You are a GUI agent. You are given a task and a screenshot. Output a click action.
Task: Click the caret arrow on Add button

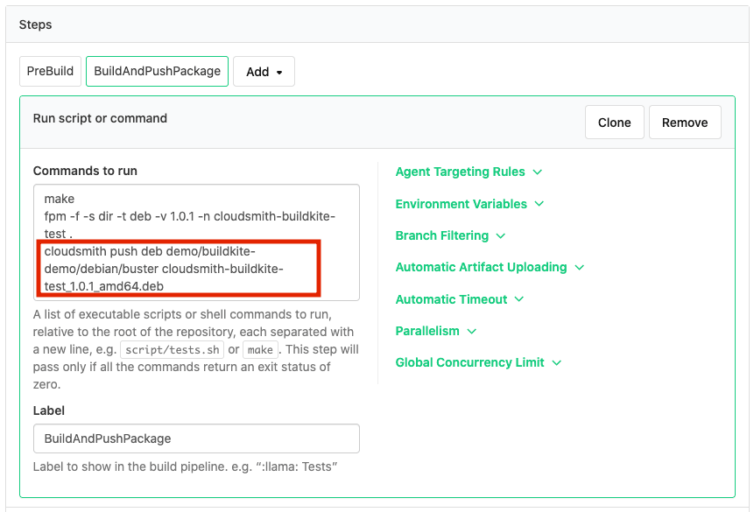(x=279, y=73)
